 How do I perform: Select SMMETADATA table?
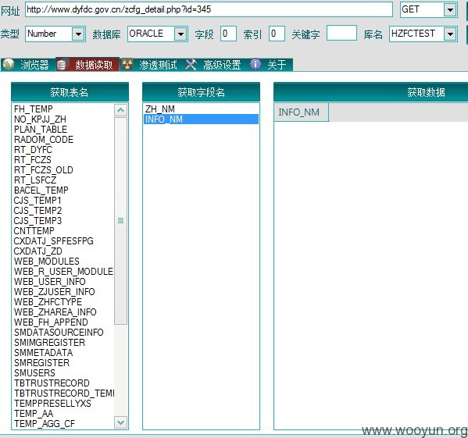[x=43, y=352]
